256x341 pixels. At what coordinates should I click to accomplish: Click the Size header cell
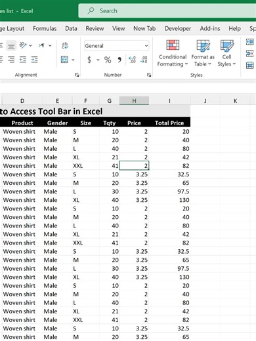point(85,123)
